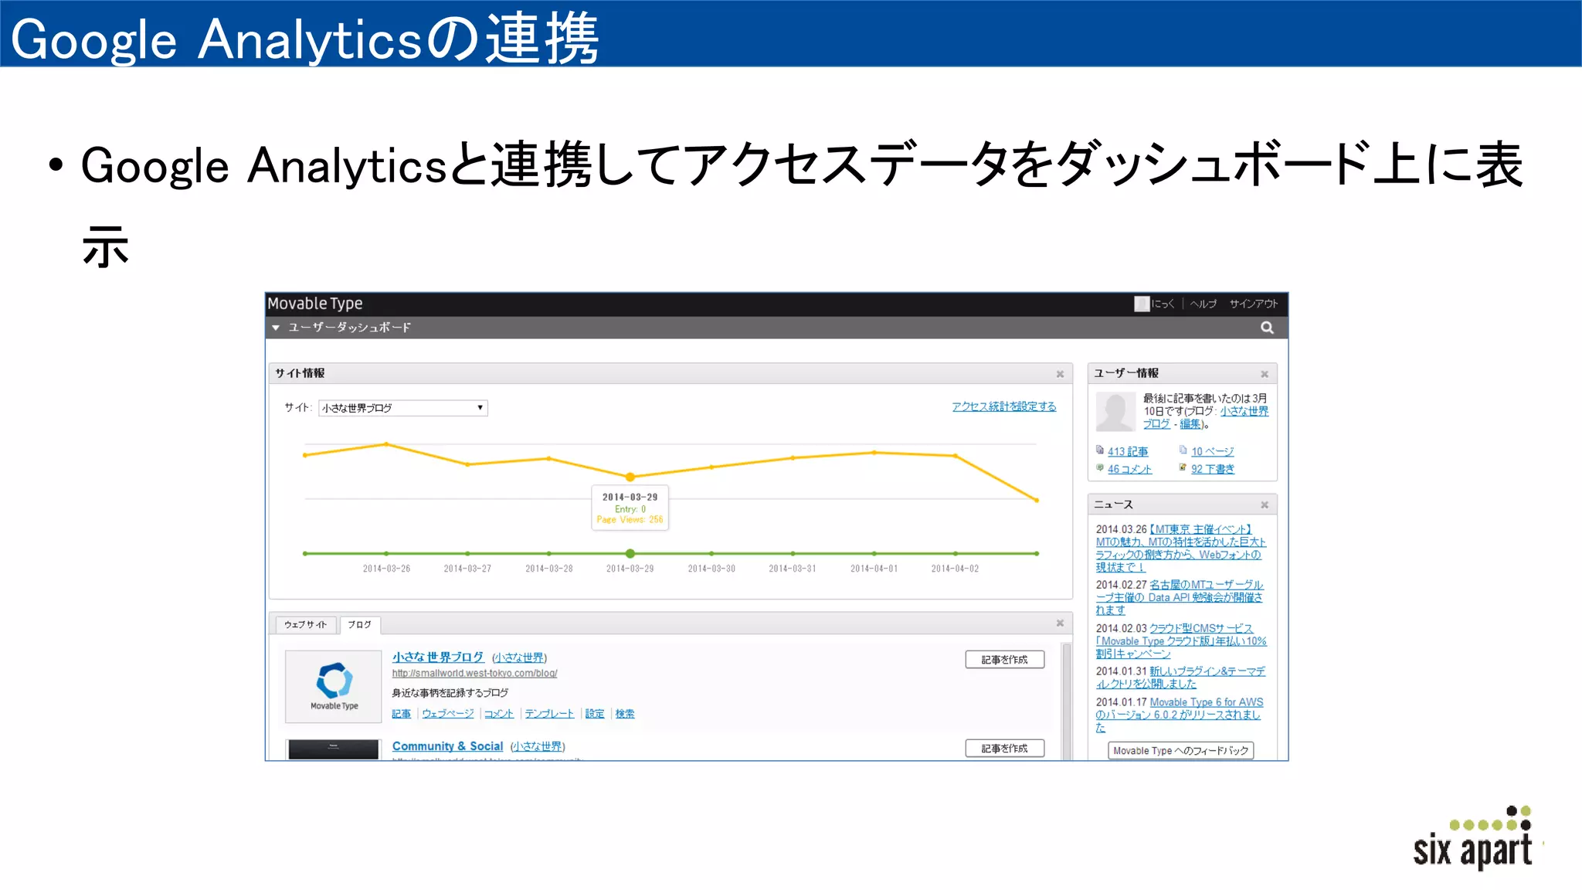Image resolution: width=1582 pixels, height=890 pixels.
Task: Click the search magnifier icon
Action: [1267, 328]
